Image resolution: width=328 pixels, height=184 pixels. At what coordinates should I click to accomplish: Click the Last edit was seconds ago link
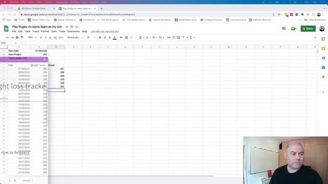[x=105, y=32]
